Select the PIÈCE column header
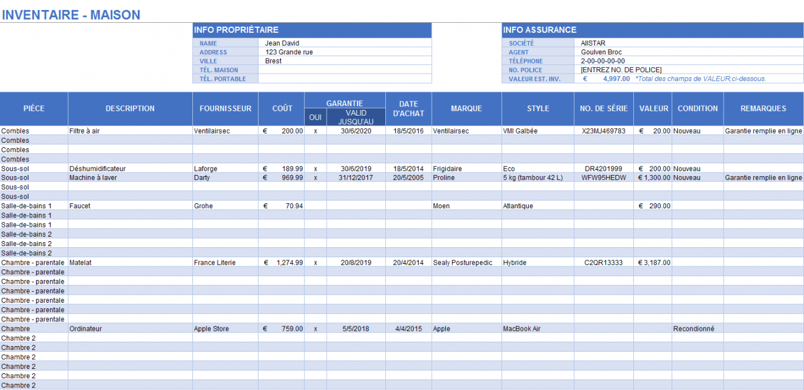Screen dimensions: 804x390 (34, 108)
